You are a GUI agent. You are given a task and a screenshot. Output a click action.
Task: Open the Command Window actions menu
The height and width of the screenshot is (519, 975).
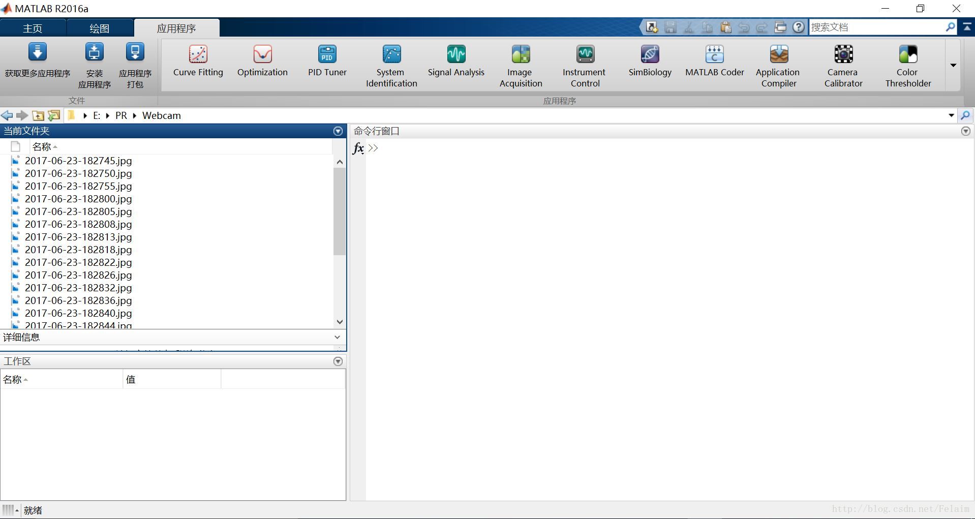tap(966, 131)
